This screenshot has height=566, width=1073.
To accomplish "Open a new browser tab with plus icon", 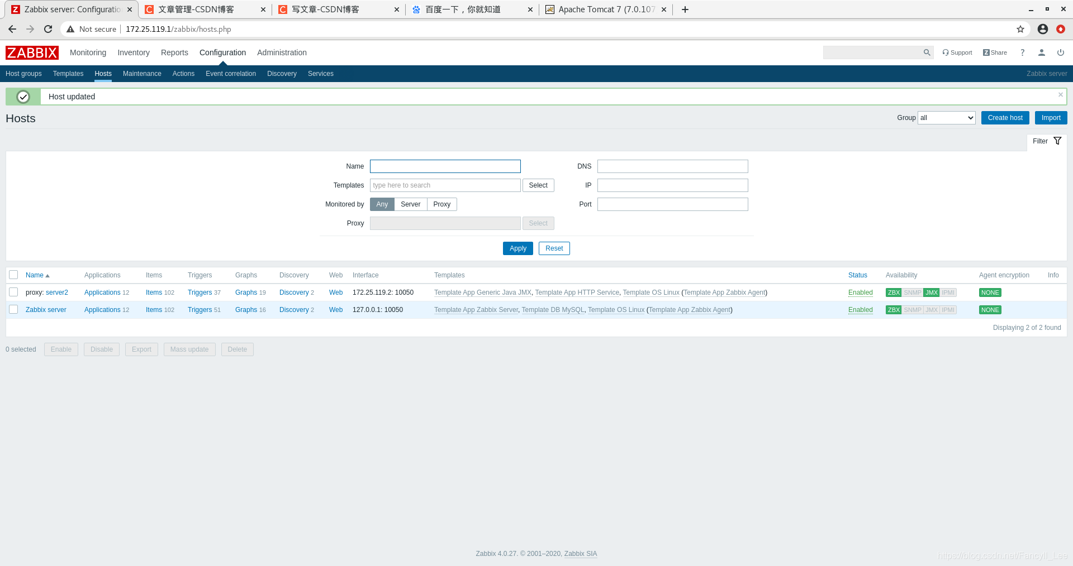I will click(x=685, y=9).
